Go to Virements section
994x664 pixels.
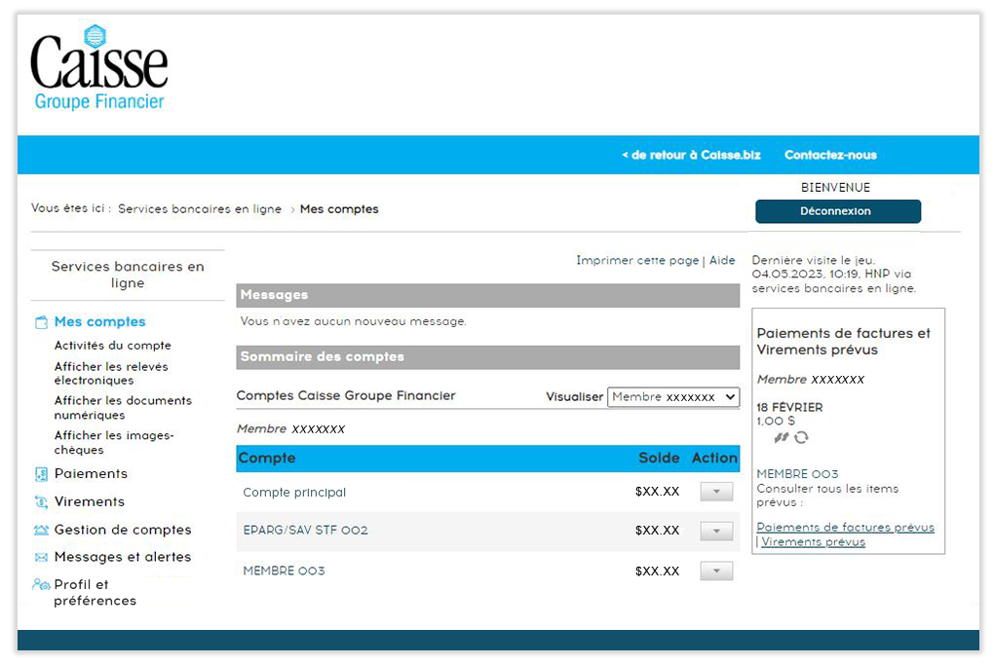(x=90, y=501)
